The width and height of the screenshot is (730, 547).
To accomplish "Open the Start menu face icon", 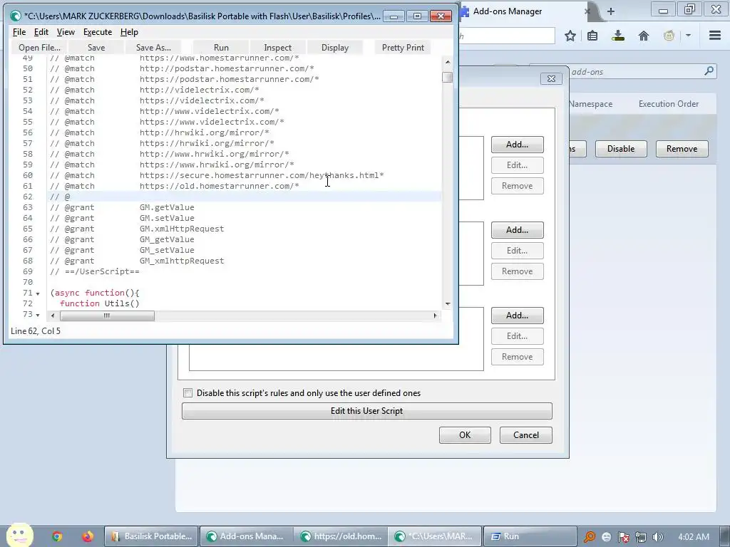I will click(x=19, y=535).
